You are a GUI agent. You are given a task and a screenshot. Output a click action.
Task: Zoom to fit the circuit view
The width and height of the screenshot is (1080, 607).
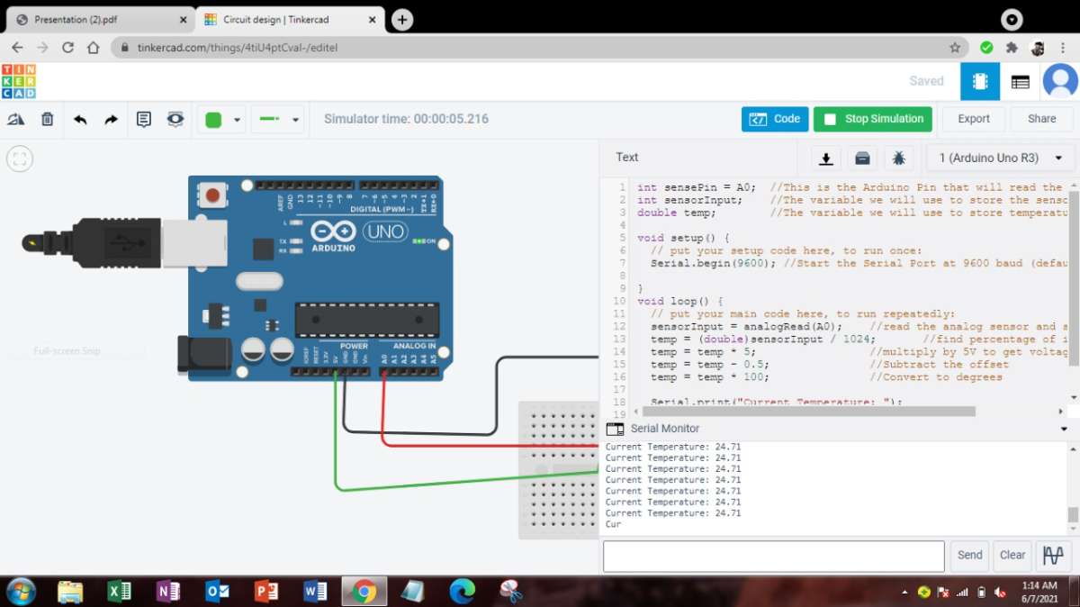pyautogui.click(x=20, y=159)
